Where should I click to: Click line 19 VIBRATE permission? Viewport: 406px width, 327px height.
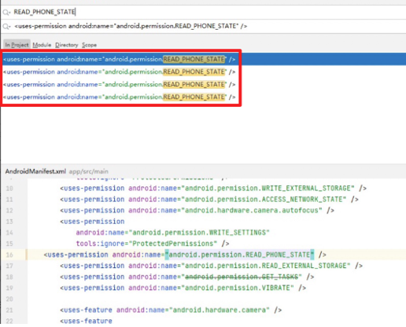point(183,288)
